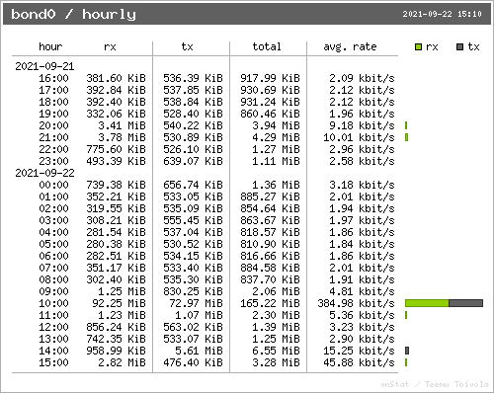This screenshot has height=393, width=494.
Task: Select the 'avg. rate' column header
Action: [x=350, y=46]
